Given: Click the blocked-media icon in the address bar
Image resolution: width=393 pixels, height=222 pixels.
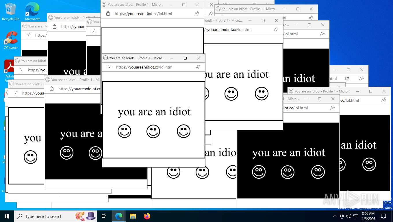Looking at the screenshot, I should coord(347,79).
